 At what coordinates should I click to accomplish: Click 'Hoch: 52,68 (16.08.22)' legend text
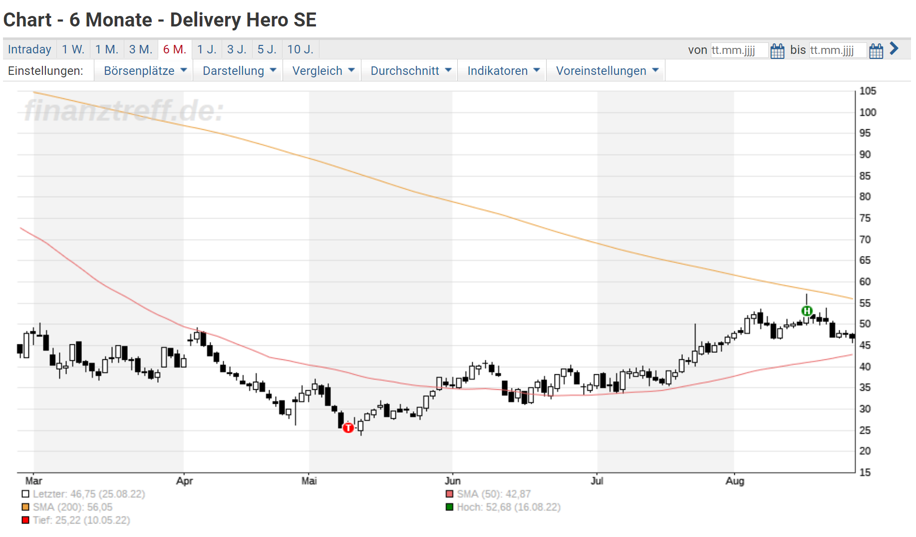tap(509, 507)
